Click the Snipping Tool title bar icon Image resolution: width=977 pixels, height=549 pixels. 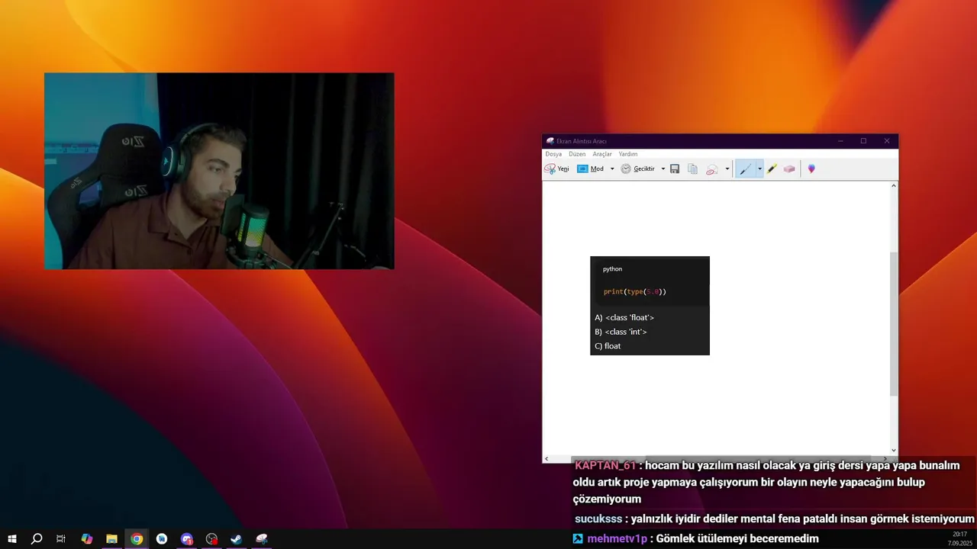point(550,141)
